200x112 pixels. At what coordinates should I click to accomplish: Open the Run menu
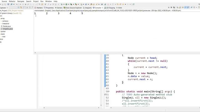click(x=42, y=1)
